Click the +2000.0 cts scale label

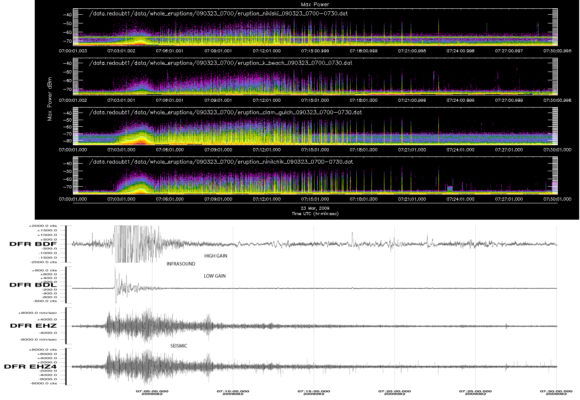point(43,226)
